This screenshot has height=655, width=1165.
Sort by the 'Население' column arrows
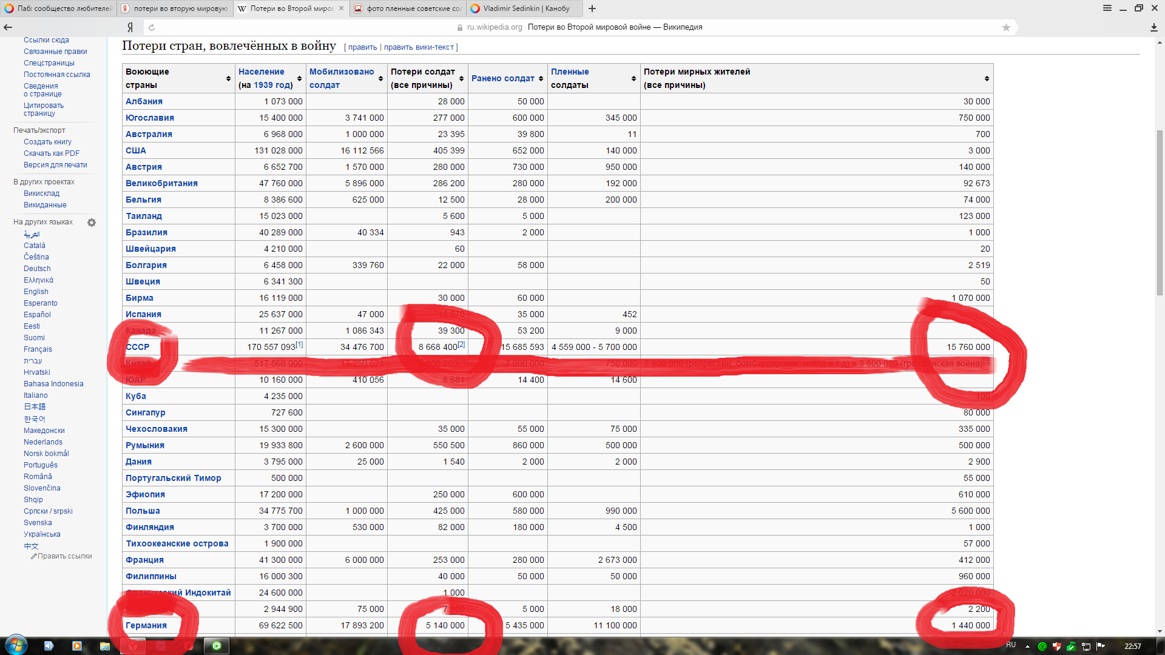(299, 79)
